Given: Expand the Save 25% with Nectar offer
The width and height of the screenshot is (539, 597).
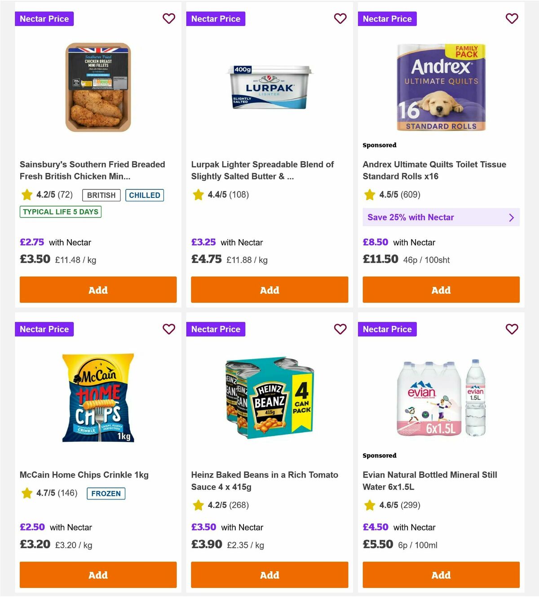Looking at the screenshot, I should [x=441, y=217].
